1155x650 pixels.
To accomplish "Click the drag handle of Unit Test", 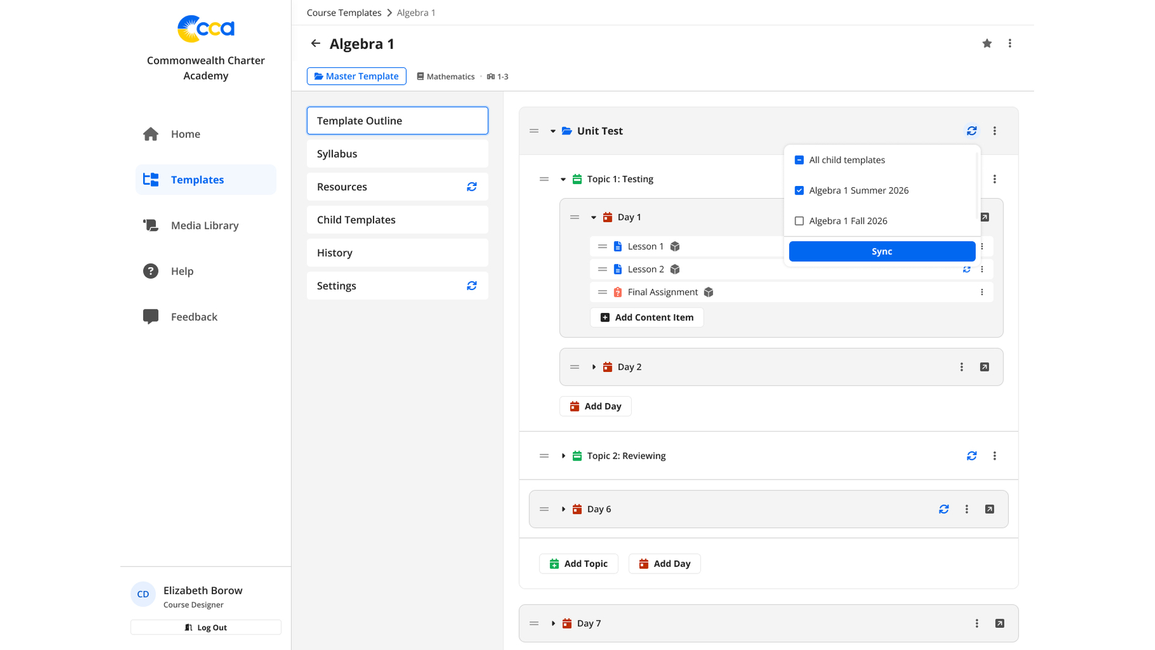I will tap(534, 131).
